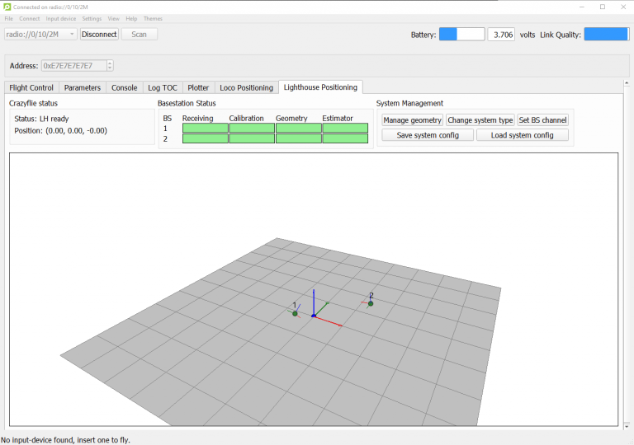Open the Input device menu
634x445 pixels.
60,18
